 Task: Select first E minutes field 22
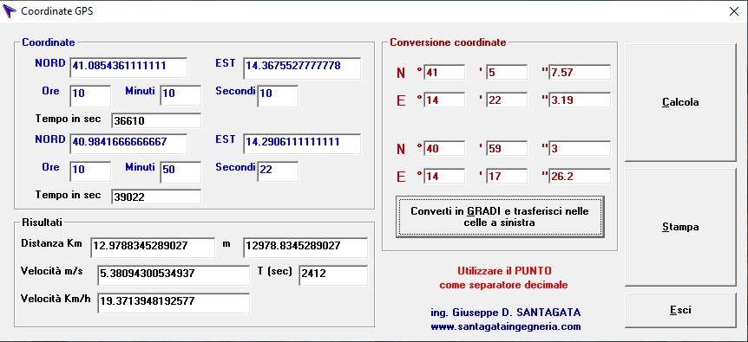[507, 100]
